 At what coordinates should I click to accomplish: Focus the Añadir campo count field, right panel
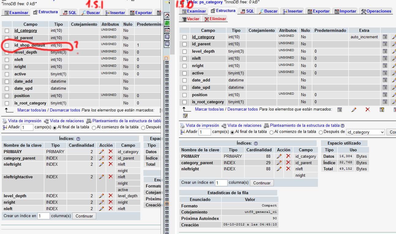[x=205, y=132]
